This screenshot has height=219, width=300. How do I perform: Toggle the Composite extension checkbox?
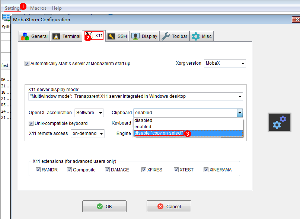tap(69, 170)
